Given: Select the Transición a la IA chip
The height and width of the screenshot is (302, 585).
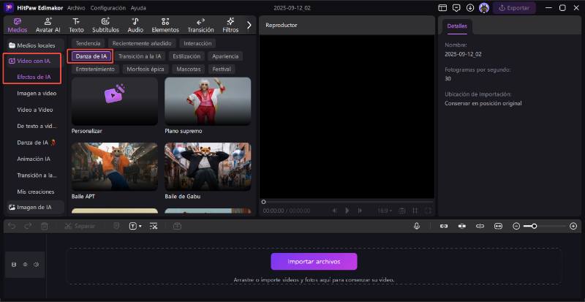Looking at the screenshot, I should (x=140, y=56).
